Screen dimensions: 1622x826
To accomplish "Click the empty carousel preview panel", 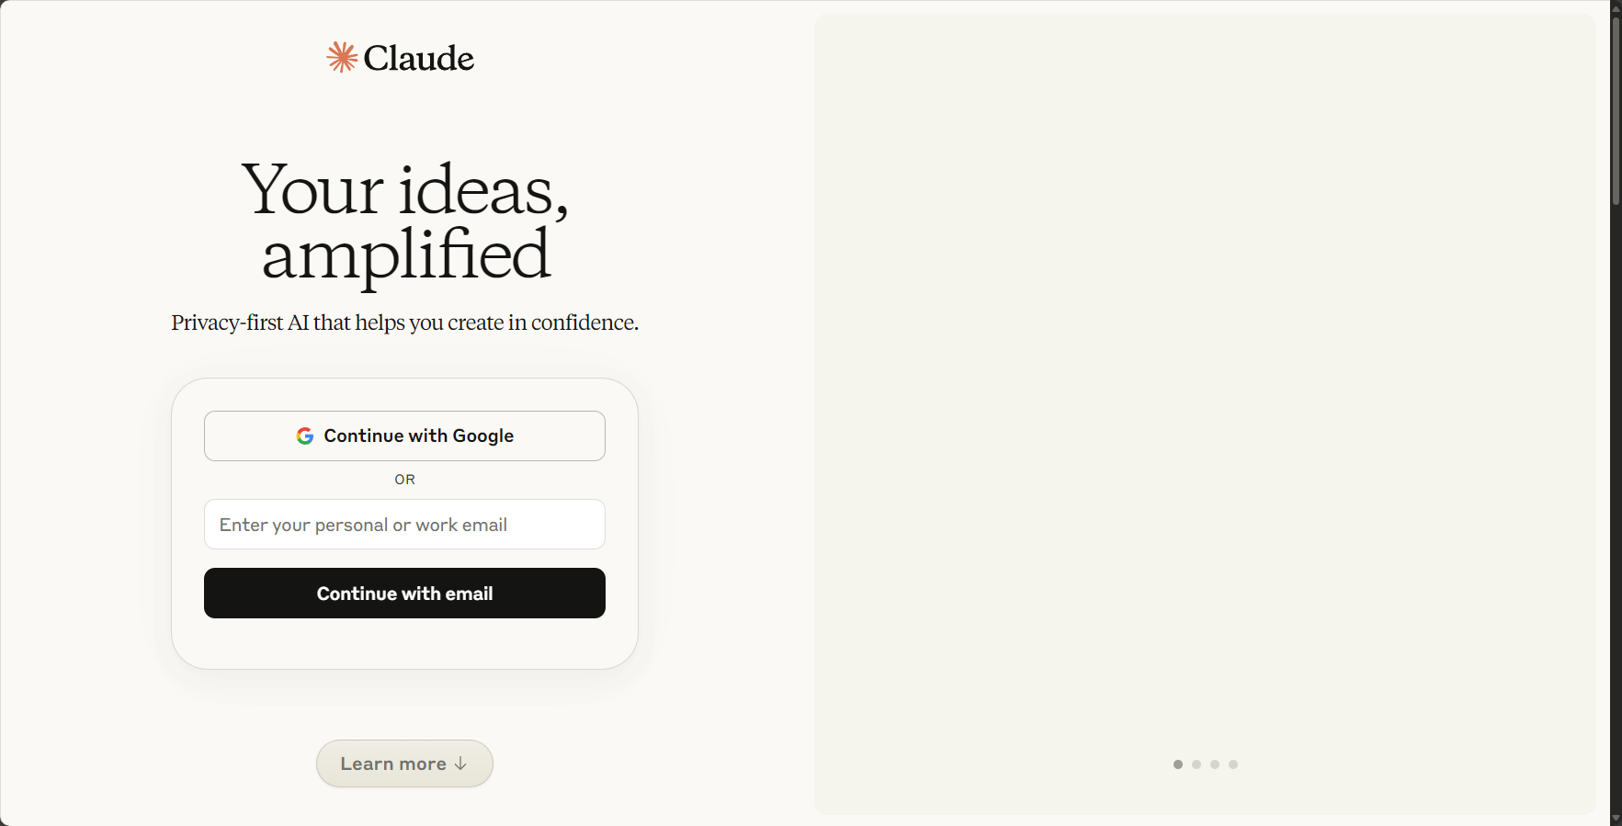I will [x=1206, y=386].
